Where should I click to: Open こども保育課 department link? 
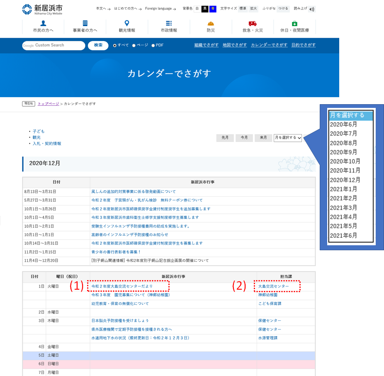coord(270,304)
